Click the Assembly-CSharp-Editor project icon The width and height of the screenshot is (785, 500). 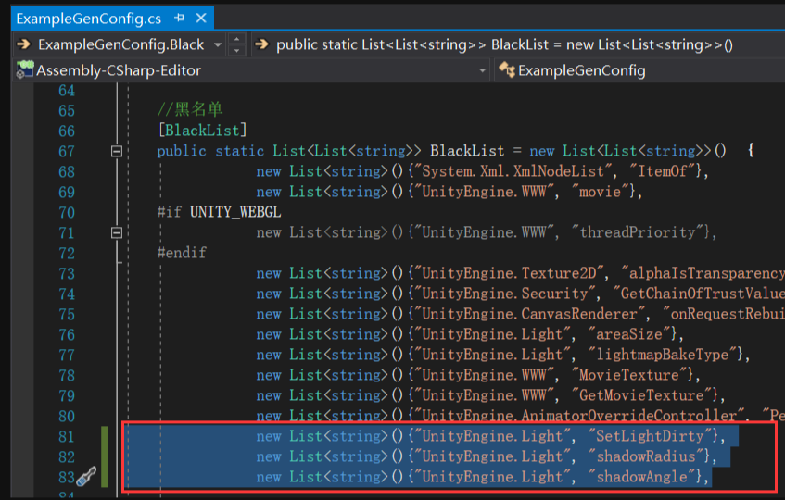click(x=25, y=69)
